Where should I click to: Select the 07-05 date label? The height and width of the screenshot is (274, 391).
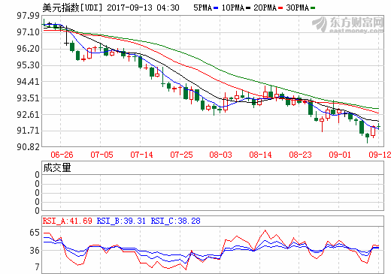(102, 155)
